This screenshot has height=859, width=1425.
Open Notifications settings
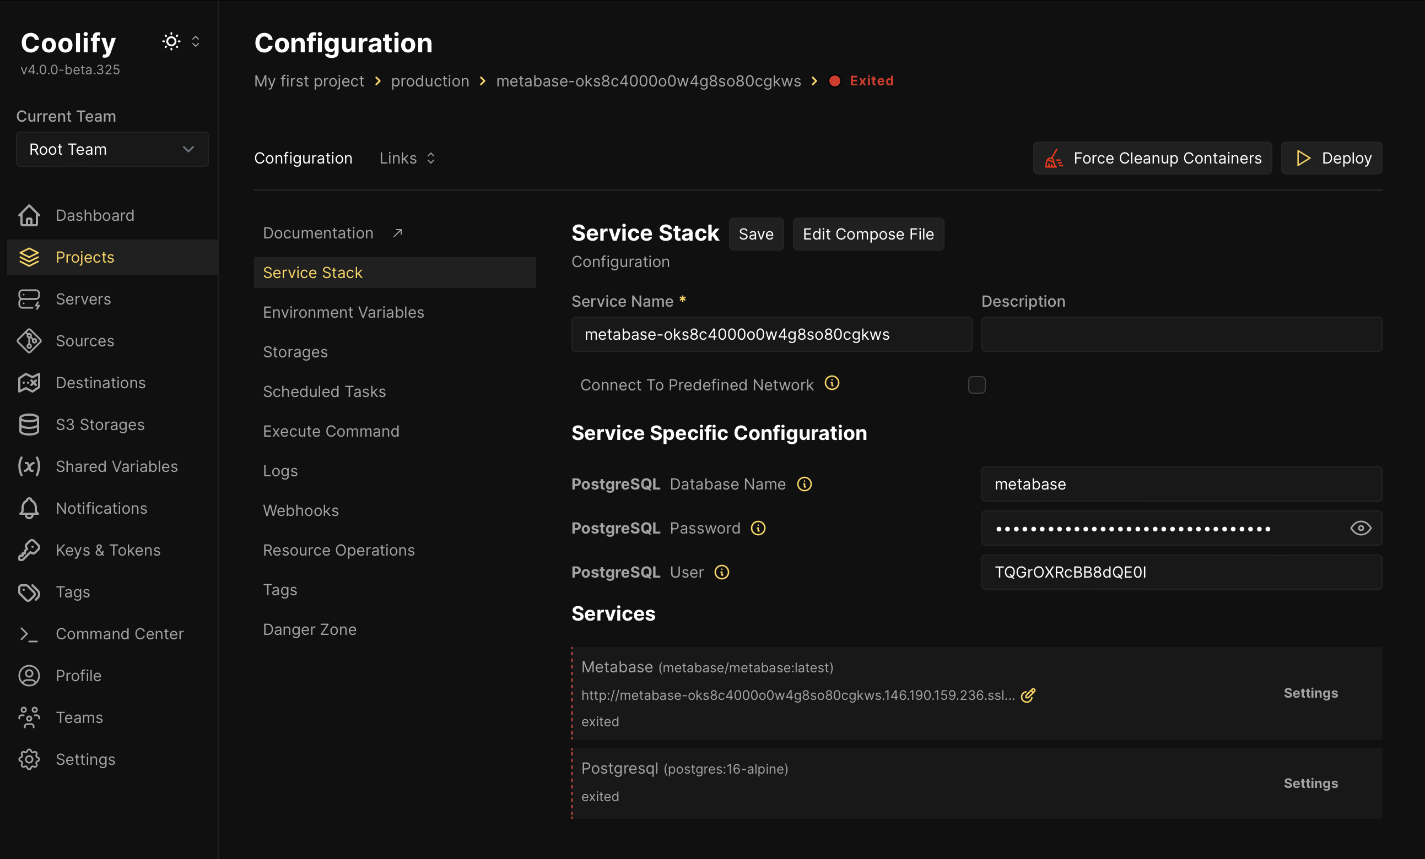(x=101, y=508)
